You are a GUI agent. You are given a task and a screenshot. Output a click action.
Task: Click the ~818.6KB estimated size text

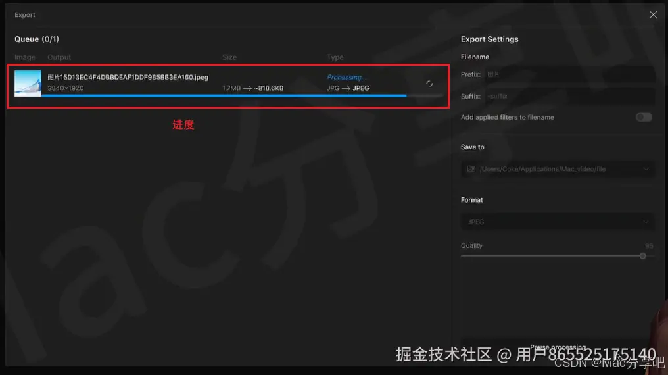[x=269, y=88]
